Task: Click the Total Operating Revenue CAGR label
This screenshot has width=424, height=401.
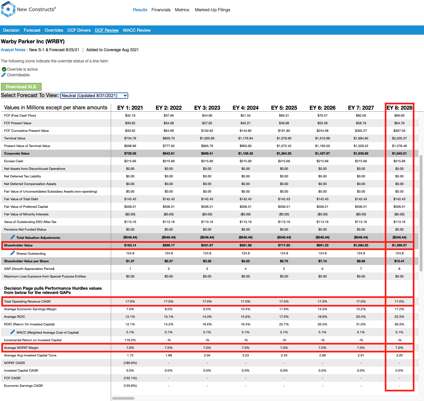Action: [27, 302]
